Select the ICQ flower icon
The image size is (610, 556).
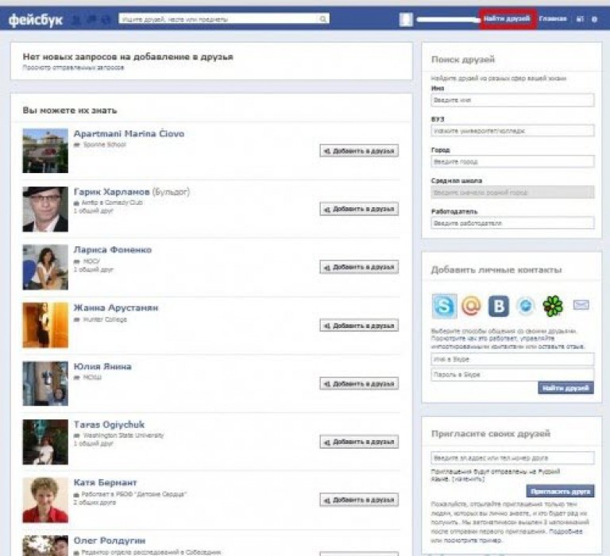553,306
